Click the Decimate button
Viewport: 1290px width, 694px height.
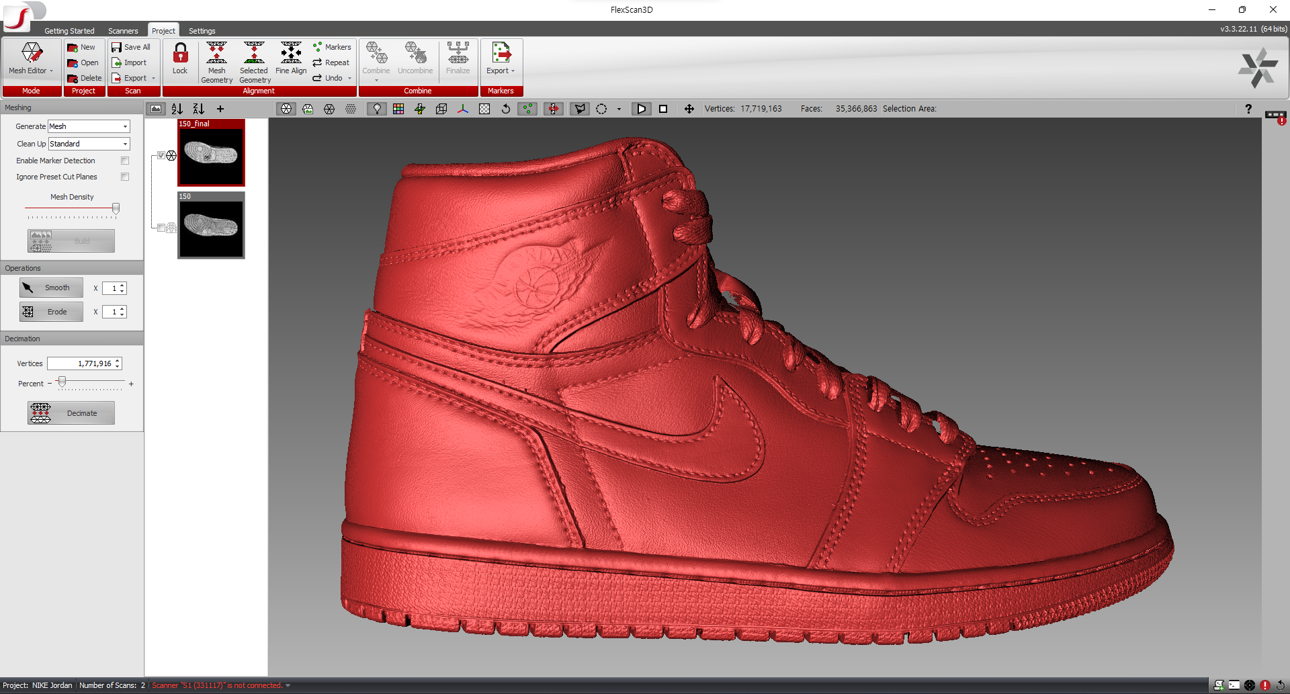click(71, 413)
